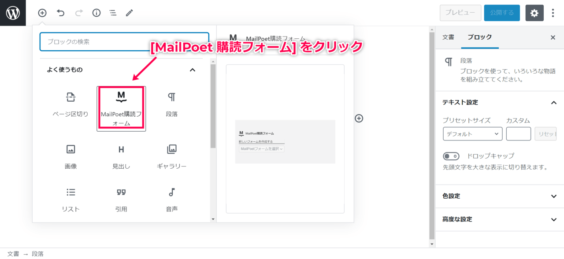Click the 公開する publish button
Image resolution: width=564 pixels, height=259 pixels.
click(x=502, y=13)
